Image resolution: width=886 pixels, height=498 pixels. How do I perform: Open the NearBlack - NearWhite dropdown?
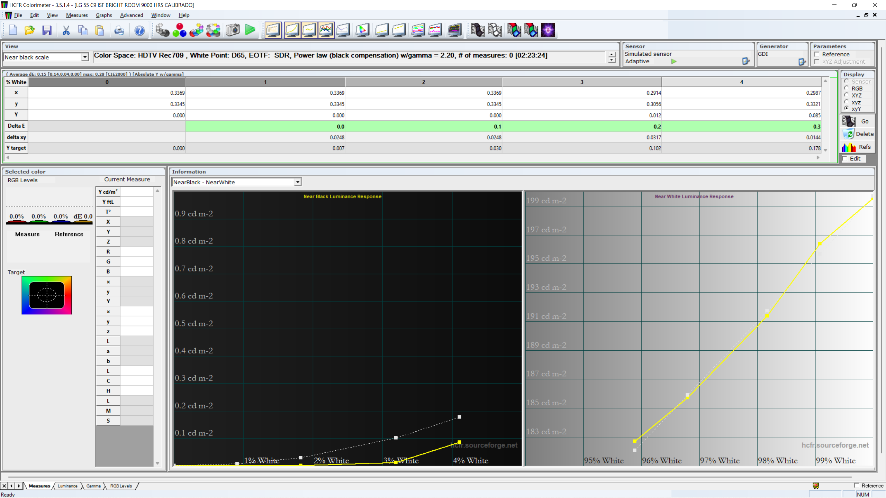(x=297, y=182)
